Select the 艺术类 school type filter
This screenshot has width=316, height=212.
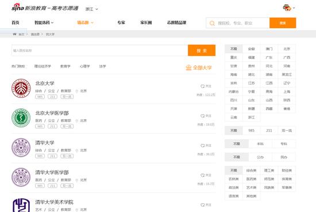click(x=251, y=188)
